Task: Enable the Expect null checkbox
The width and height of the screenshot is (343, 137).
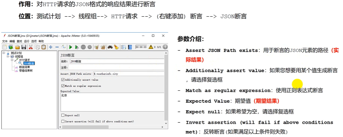Action: [x=63, y=115]
